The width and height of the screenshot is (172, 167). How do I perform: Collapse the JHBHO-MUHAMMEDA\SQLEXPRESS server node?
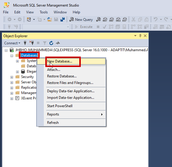click(x=6, y=50)
